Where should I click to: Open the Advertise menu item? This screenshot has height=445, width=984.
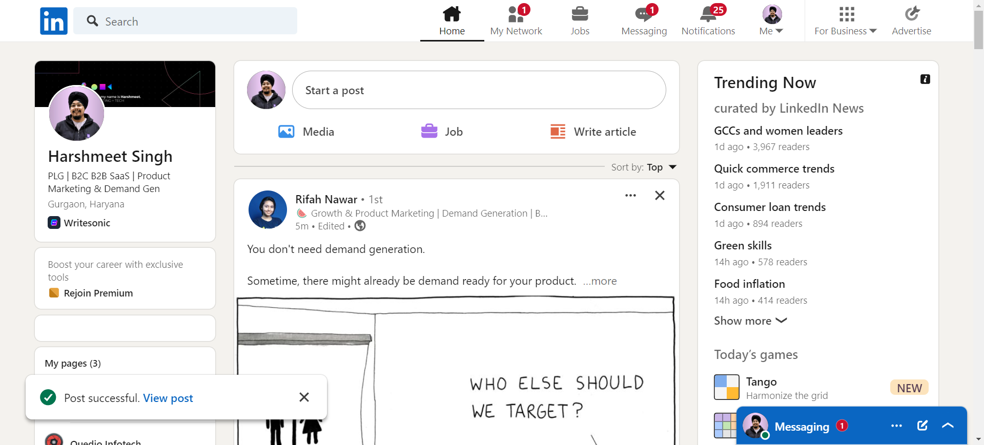coord(911,21)
